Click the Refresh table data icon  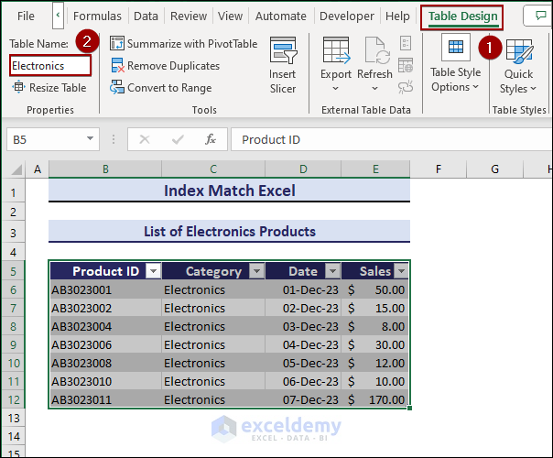pyautogui.click(x=374, y=53)
